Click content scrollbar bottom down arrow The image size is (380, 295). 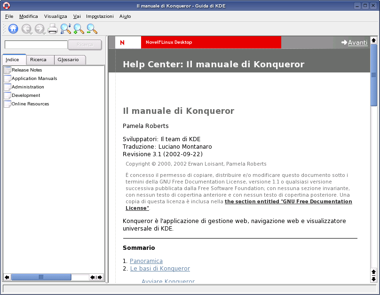[374, 279]
